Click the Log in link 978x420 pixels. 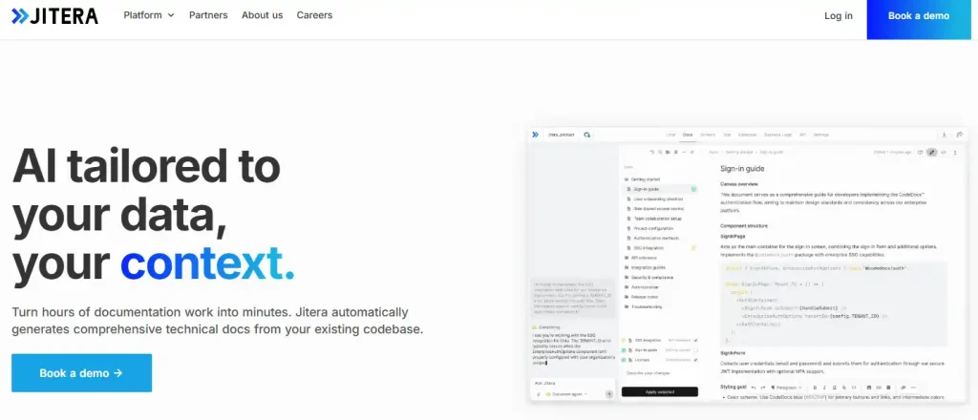pyautogui.click(x=839, y=15)
